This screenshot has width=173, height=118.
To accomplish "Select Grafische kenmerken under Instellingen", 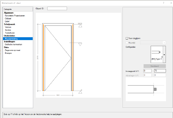I will click(x=13, y=45).
